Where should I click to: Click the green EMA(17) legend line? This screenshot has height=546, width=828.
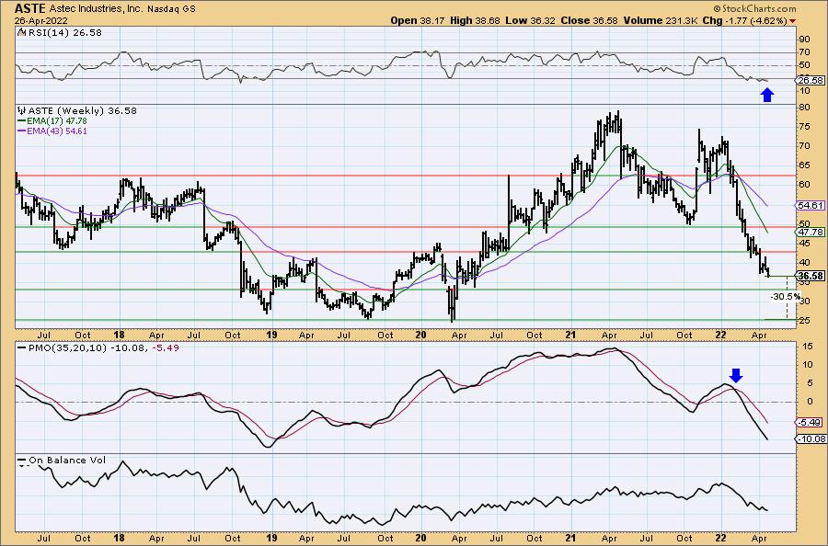[x=22, y=121]
